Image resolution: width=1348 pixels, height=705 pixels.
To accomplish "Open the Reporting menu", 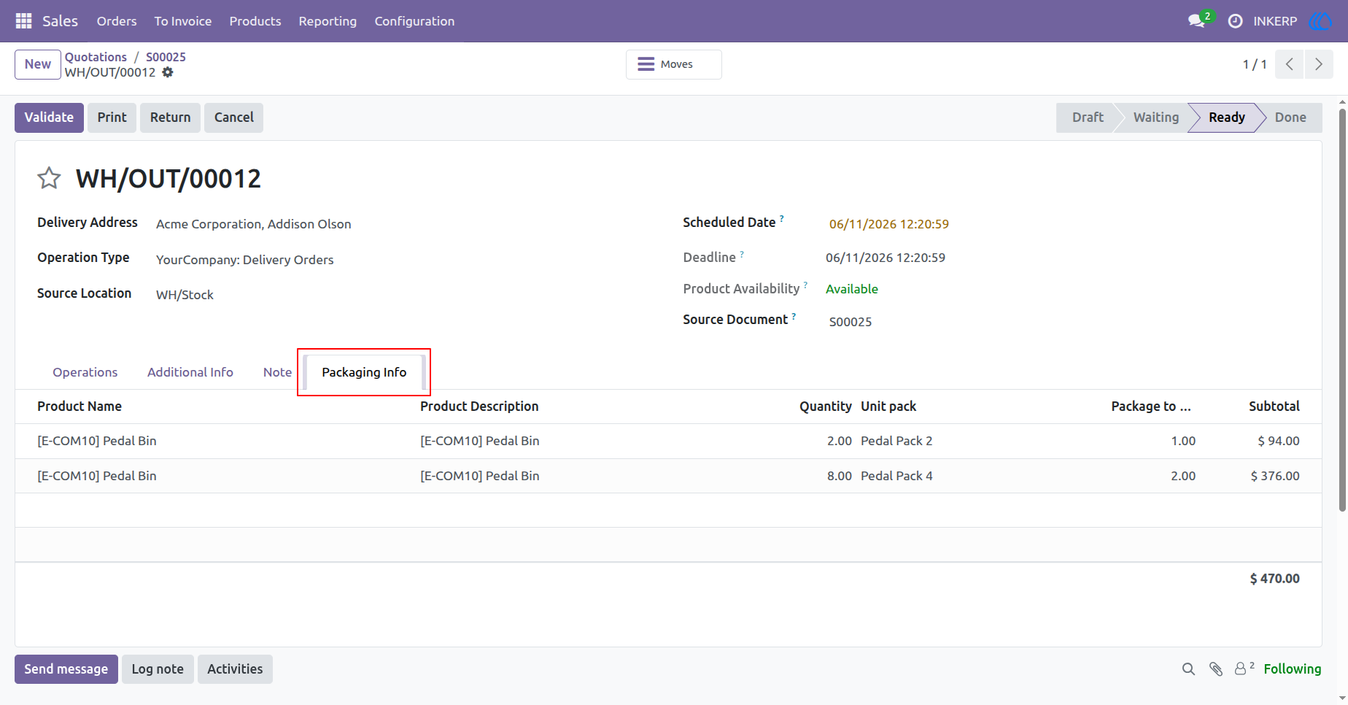I will pyautogui.click(x=328, y=21).
